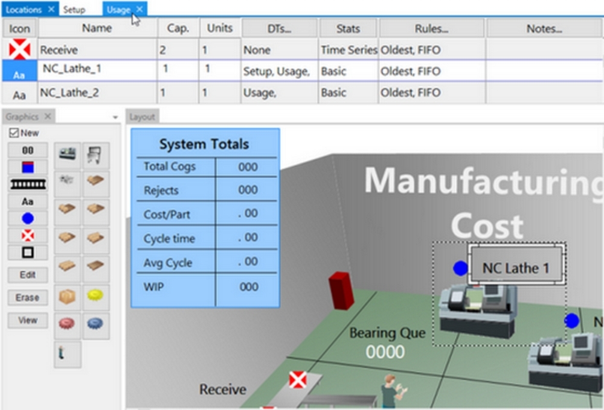Switch to the Setup tab
Image resolution: width=604 pixels, height=410 pixels.
tap(74, 10)
